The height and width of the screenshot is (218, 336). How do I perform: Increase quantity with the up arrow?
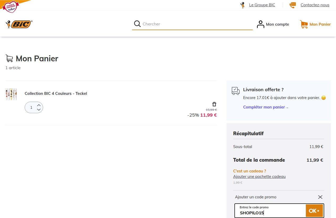[x=39, y=105]
